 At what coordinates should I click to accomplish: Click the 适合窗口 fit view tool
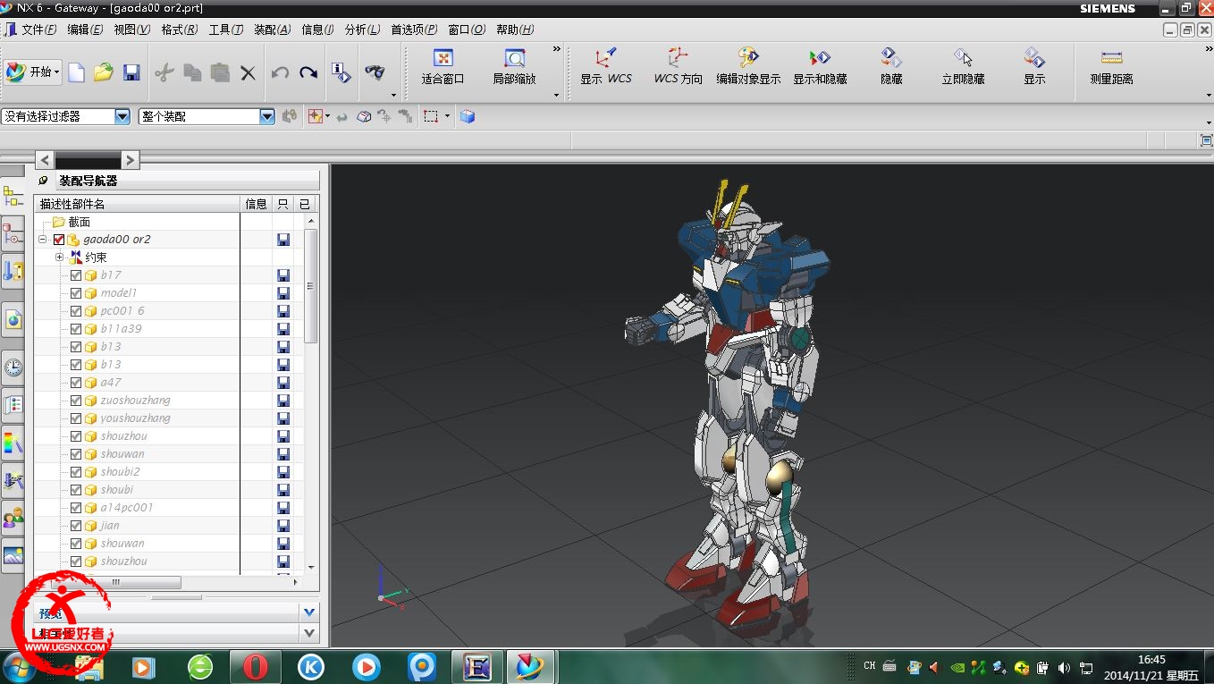(x=443, y=67)
